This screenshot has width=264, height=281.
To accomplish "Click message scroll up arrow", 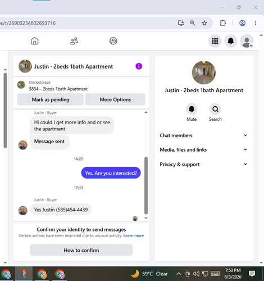I will [146, 112].
